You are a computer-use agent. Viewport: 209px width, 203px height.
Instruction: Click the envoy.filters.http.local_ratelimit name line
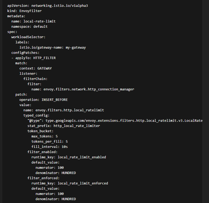click(x=64, y=110)
